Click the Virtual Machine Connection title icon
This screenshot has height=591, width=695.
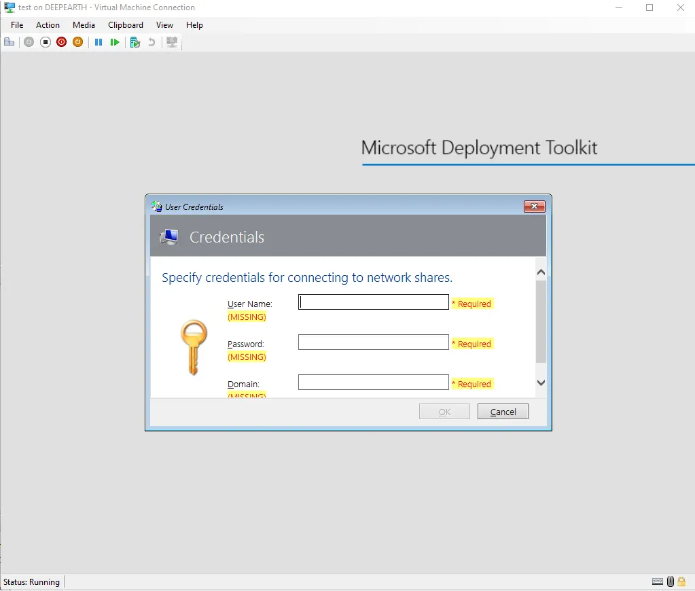coord(10,7)
